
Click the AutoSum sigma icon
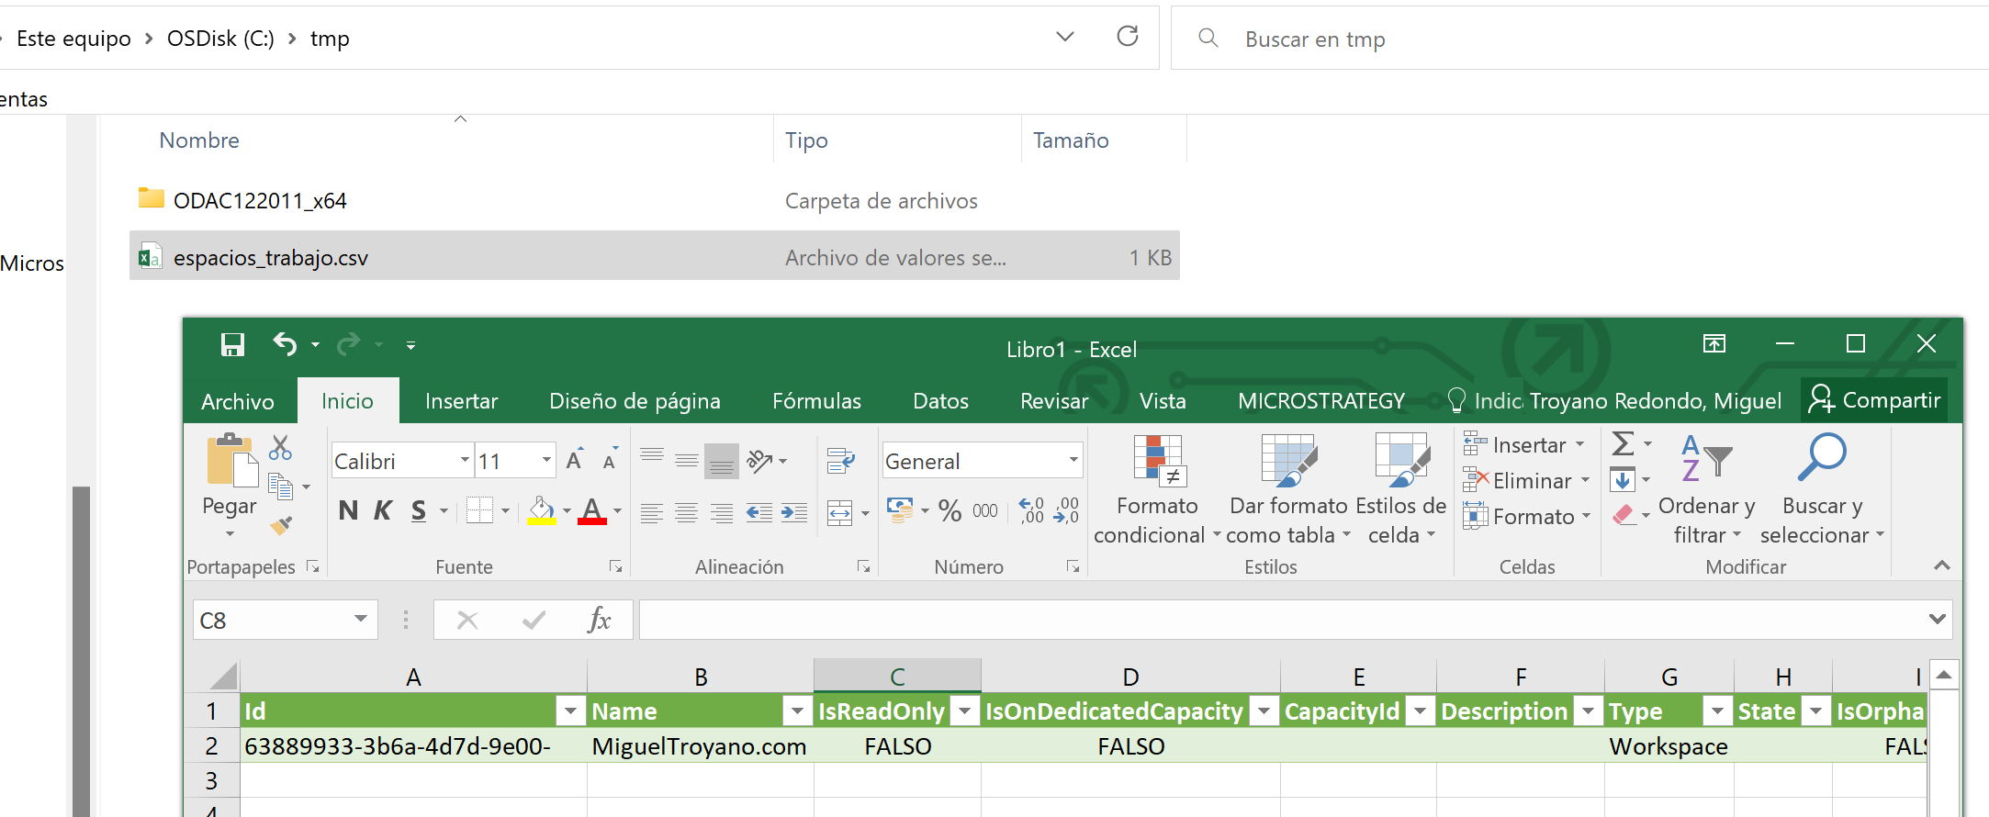1623,444
